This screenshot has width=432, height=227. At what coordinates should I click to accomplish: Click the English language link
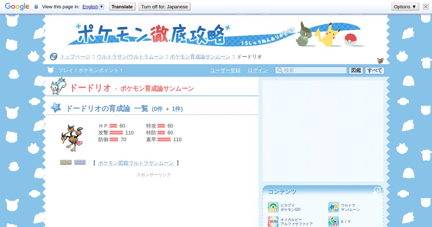point(90,6)
